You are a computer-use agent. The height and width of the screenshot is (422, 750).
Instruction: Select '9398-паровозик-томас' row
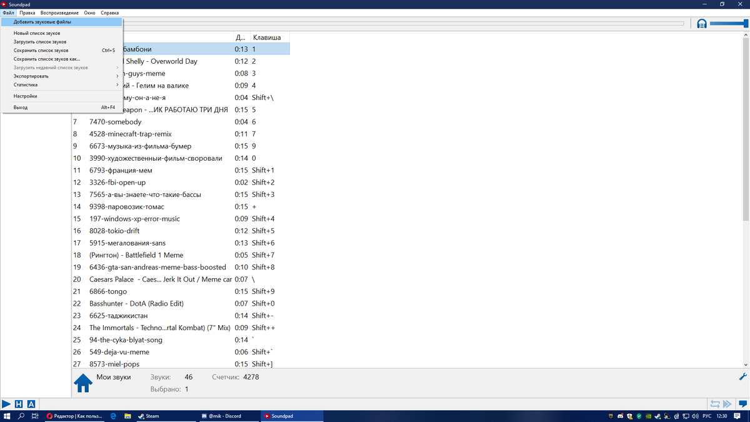click(181, 206)
